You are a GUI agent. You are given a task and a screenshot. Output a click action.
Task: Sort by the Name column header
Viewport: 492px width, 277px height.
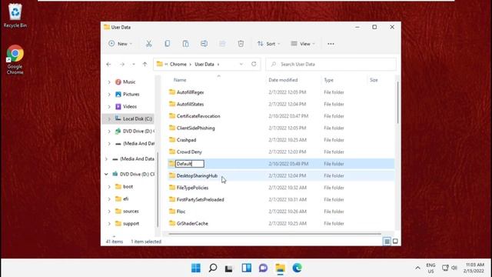click(x=180, y=80)
